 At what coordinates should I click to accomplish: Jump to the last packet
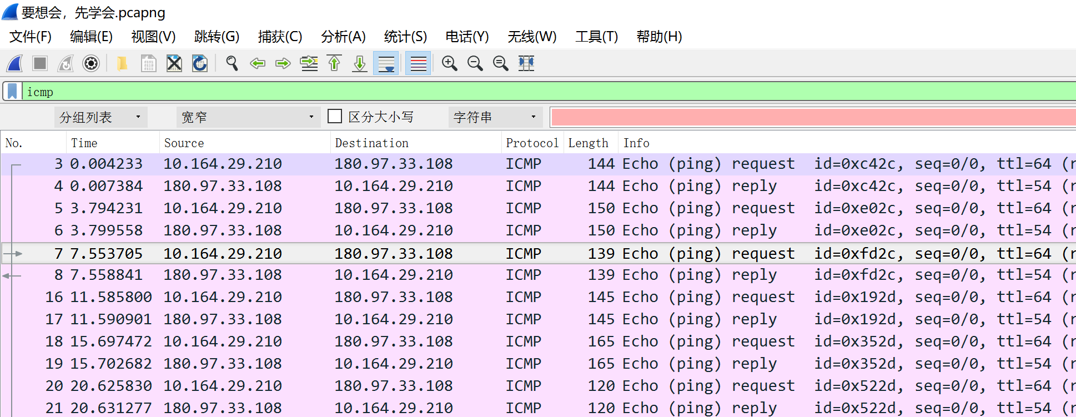pyautogui.click(x=360, y=63)
